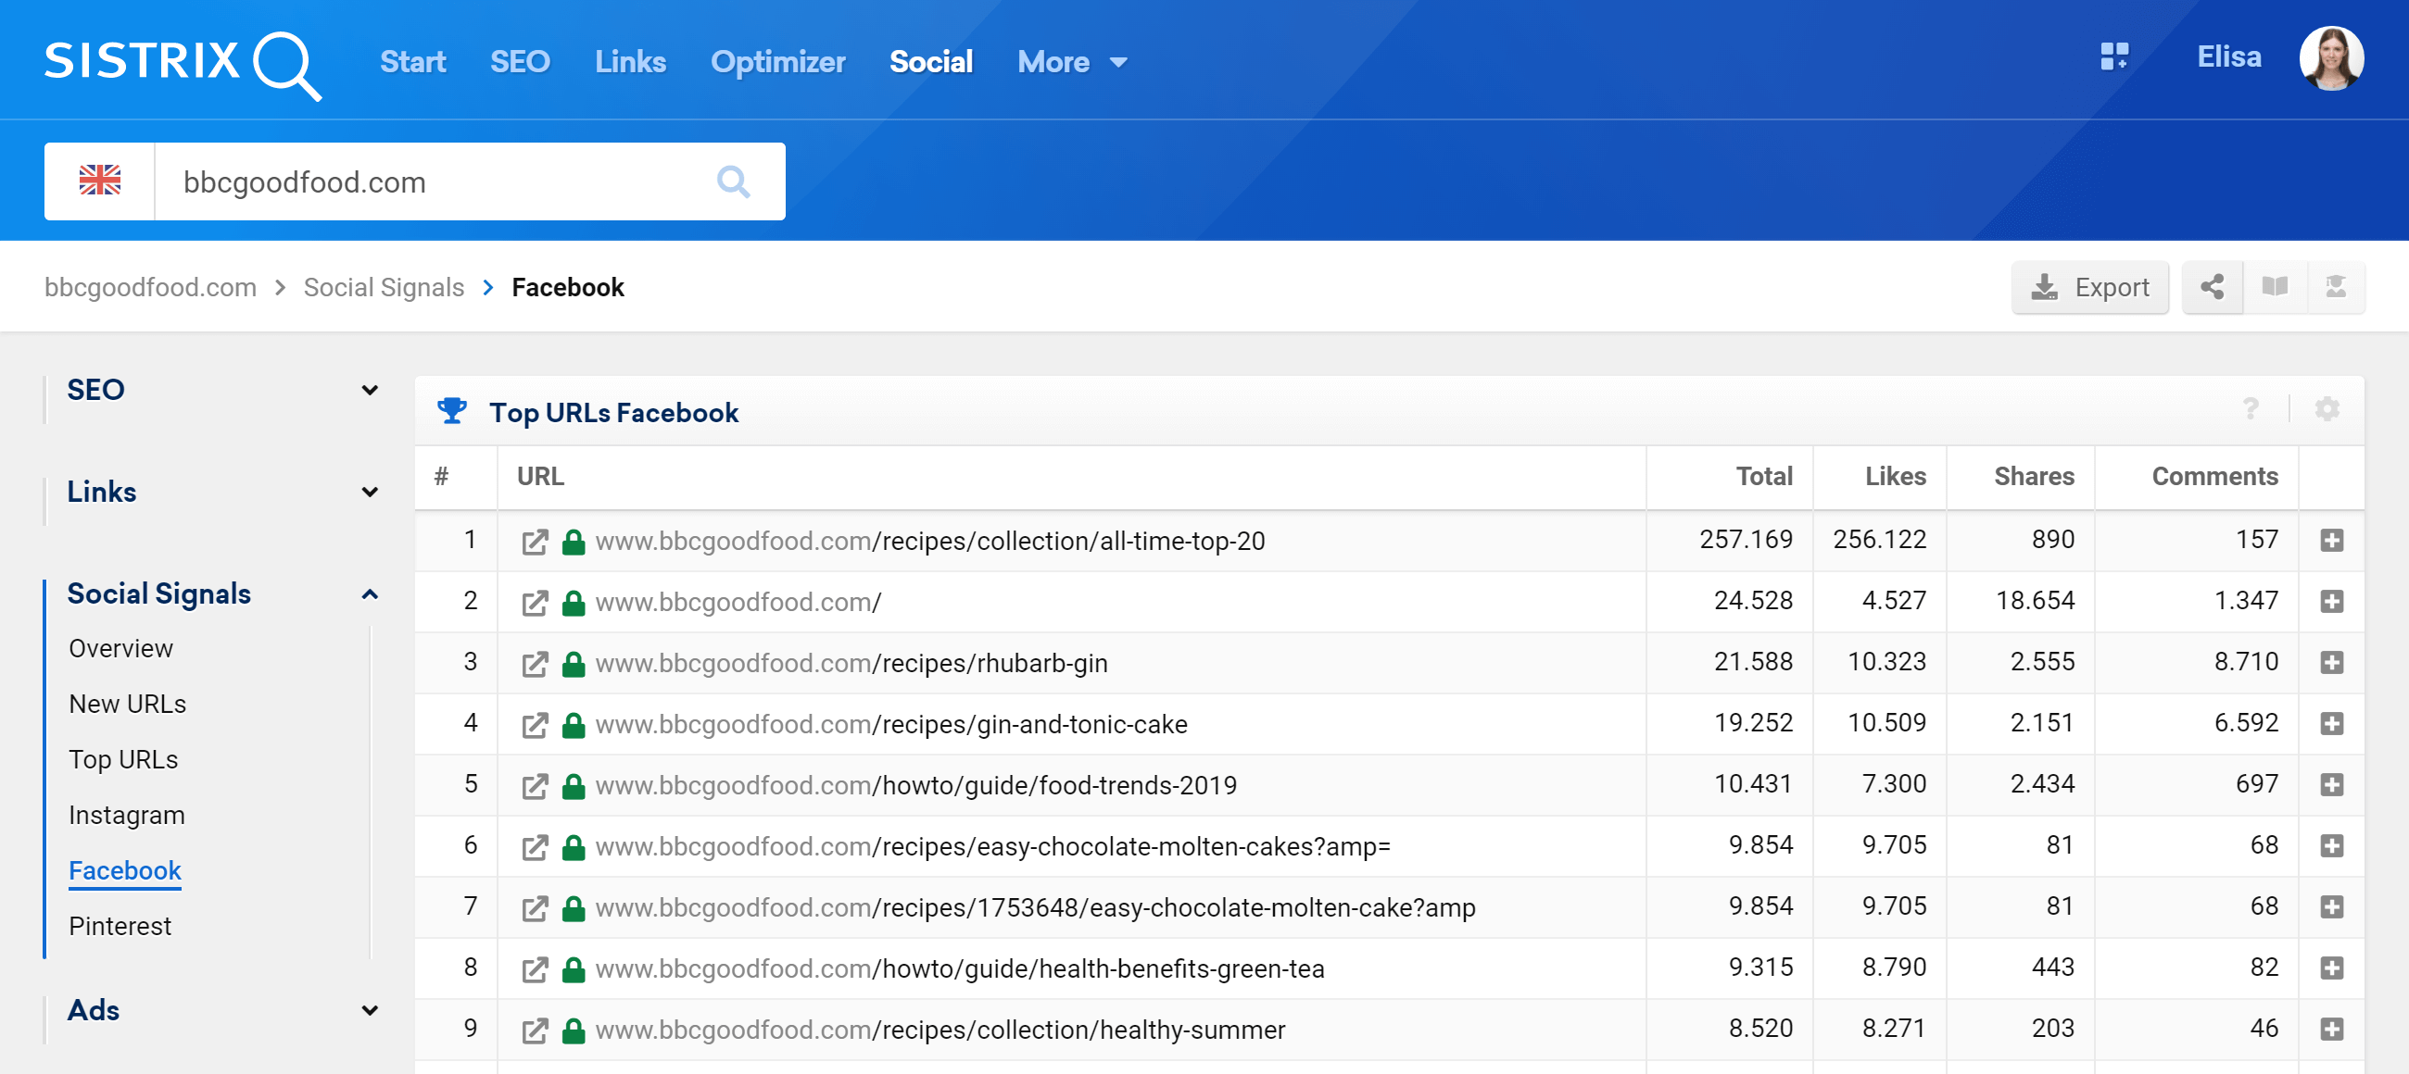
Task: Expand plus for health-benefits-green-tea row
Action: (x=2331, y=968)
